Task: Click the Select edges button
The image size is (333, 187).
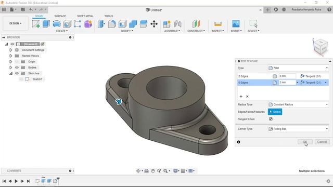Action: pyautogui.click(x=275, y=112)
